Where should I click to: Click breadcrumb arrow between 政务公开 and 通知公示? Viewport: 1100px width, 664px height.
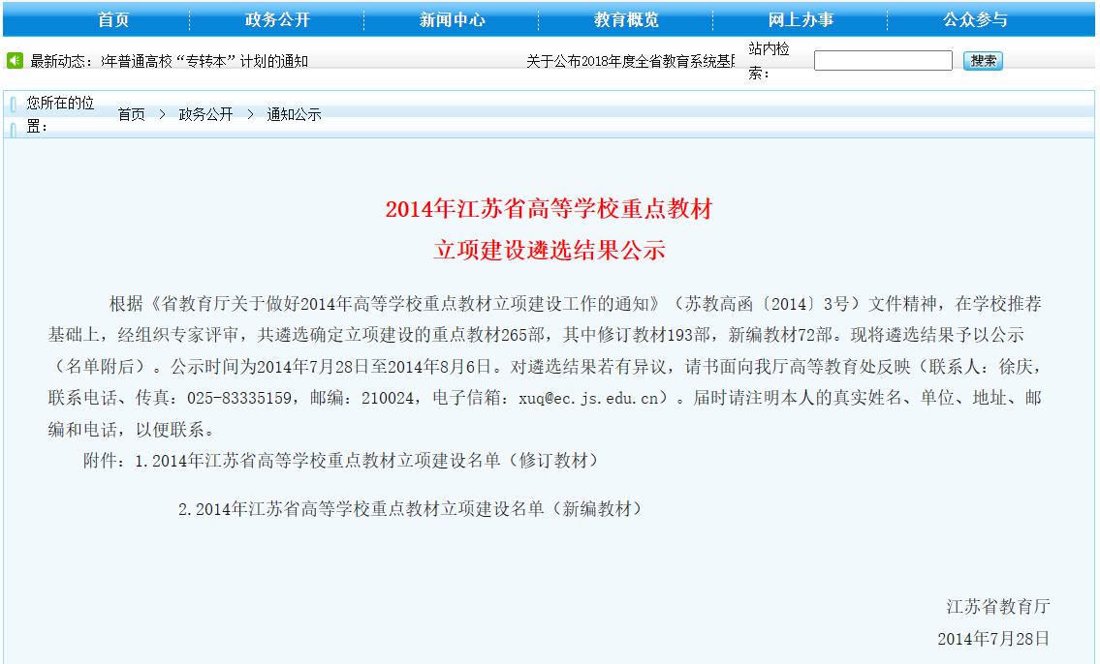(250, 114)
